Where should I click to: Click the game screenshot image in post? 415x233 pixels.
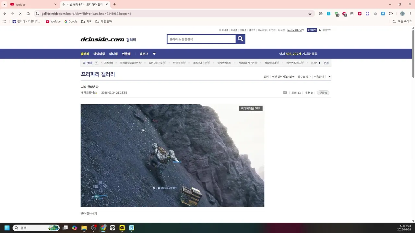(172, 155)
